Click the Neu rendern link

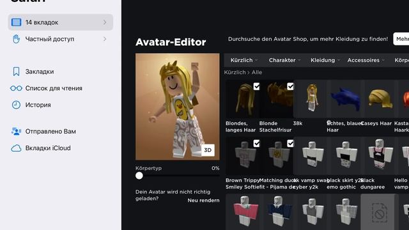coord(203,200)
